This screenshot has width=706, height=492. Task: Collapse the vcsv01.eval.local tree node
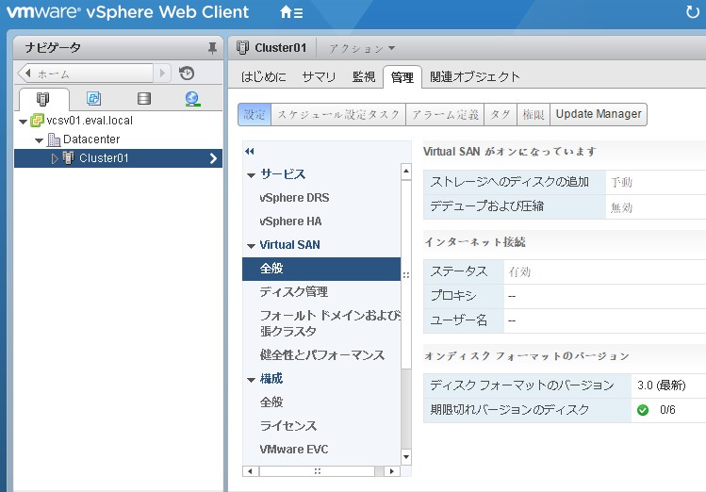click(23, 121)
